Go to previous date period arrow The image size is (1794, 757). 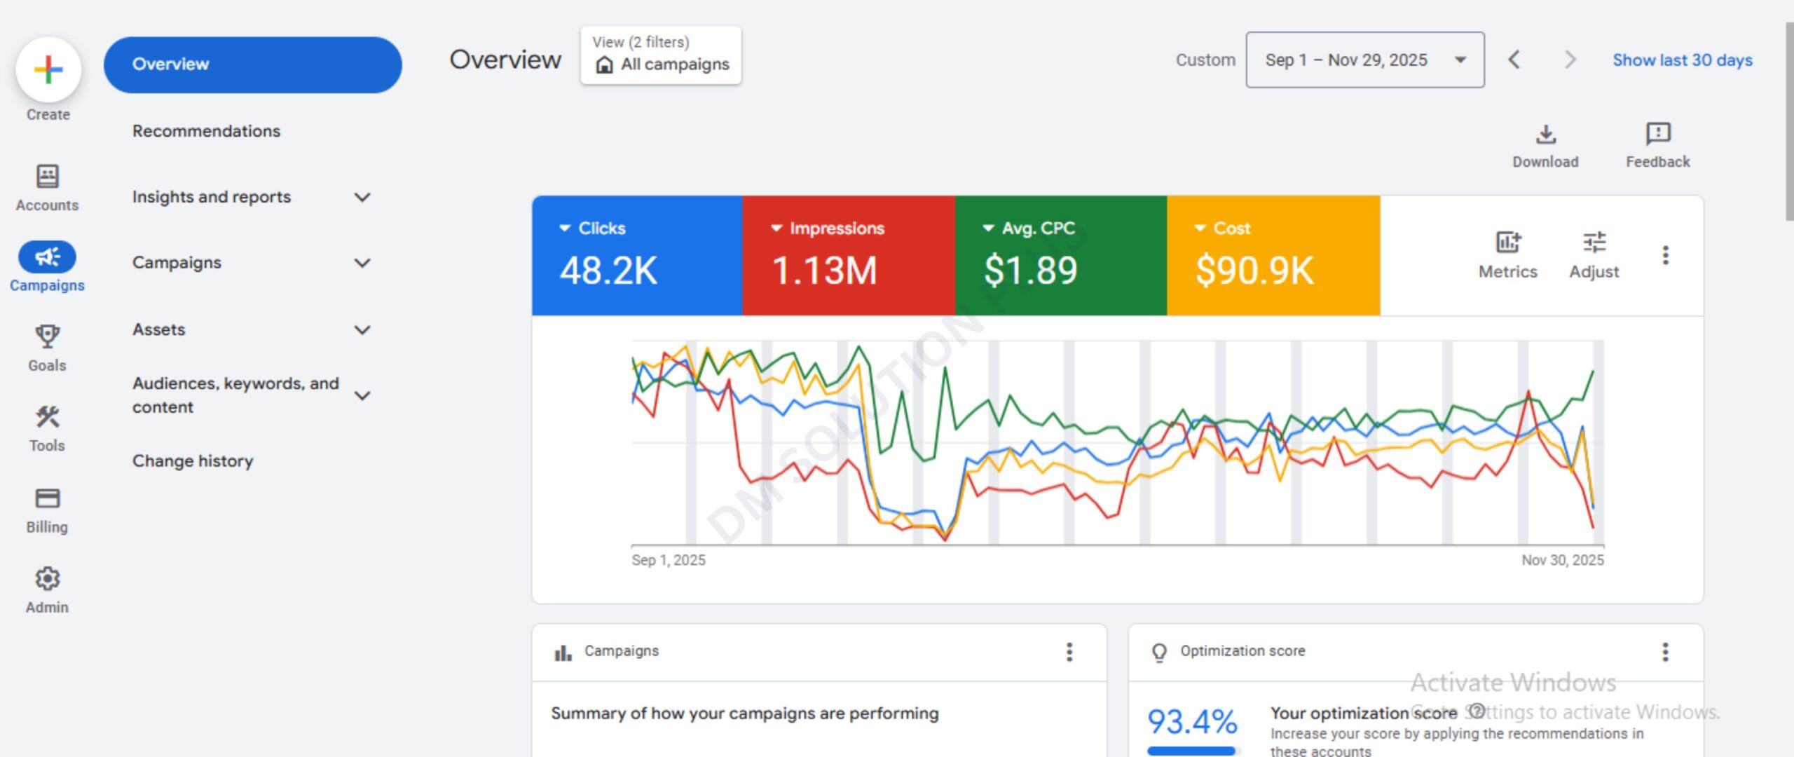tap(1514, 60)
